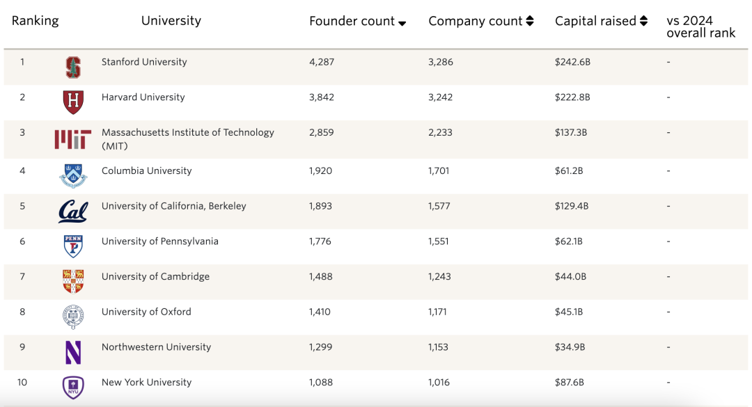The image size is (752, 407).
Task: Select the Ranking column header
Action: click(x=36, y=21)
